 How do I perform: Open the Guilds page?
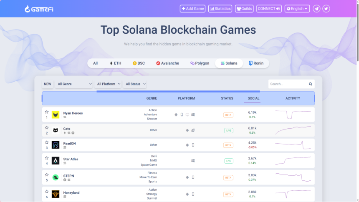tap(244, 9)
